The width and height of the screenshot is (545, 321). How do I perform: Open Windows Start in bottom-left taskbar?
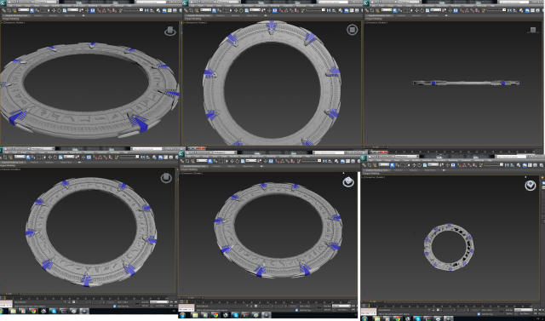click(2, 312)
